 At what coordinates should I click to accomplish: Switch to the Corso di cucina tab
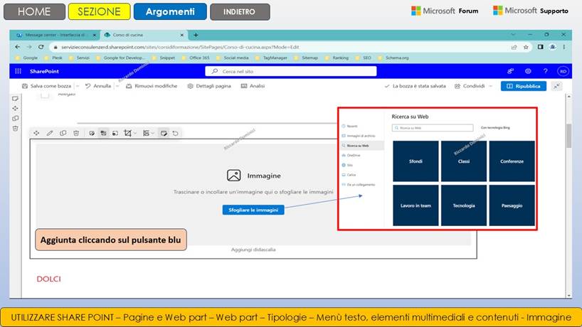tap(143, 35)
